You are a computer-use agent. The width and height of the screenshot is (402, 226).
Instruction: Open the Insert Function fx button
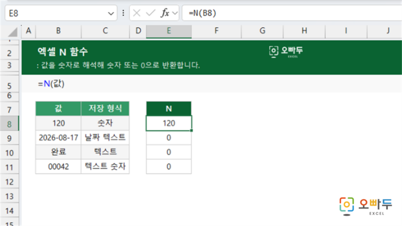point(165,13)
